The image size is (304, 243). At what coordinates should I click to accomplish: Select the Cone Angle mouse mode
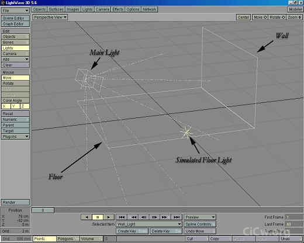[15, 100]
